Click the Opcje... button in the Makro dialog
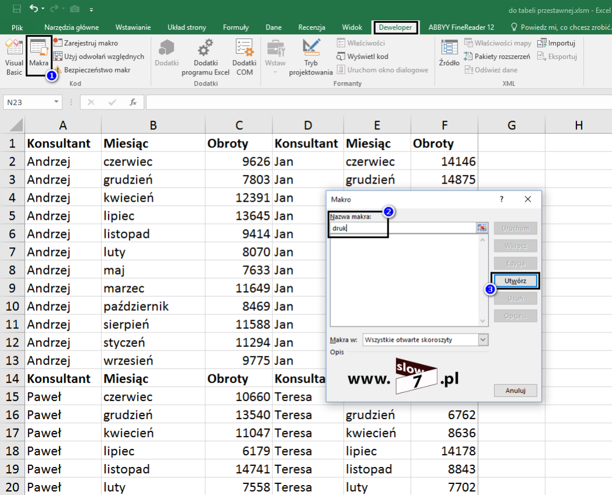Image resolution: width=612 pixels, height=495 pixels. [516, 316]
